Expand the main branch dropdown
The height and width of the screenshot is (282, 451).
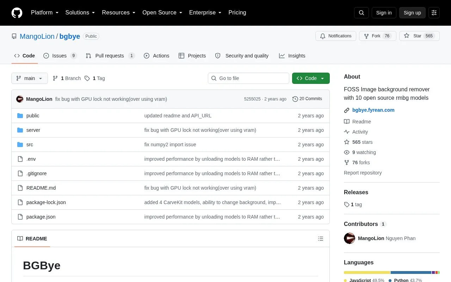30,78
